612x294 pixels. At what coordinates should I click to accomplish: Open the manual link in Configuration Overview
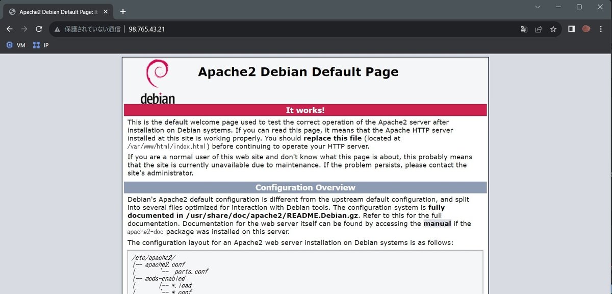tap(437, 224)
